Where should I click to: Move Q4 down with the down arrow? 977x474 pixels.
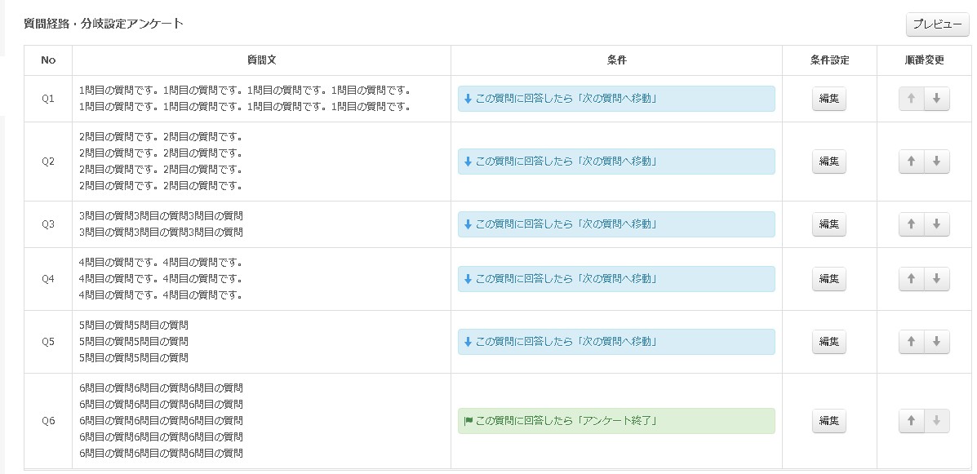(936, 279)
